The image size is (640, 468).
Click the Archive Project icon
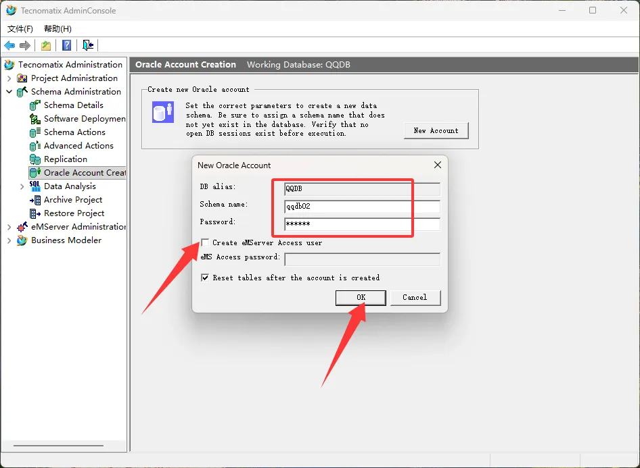(x=35, y=200)
